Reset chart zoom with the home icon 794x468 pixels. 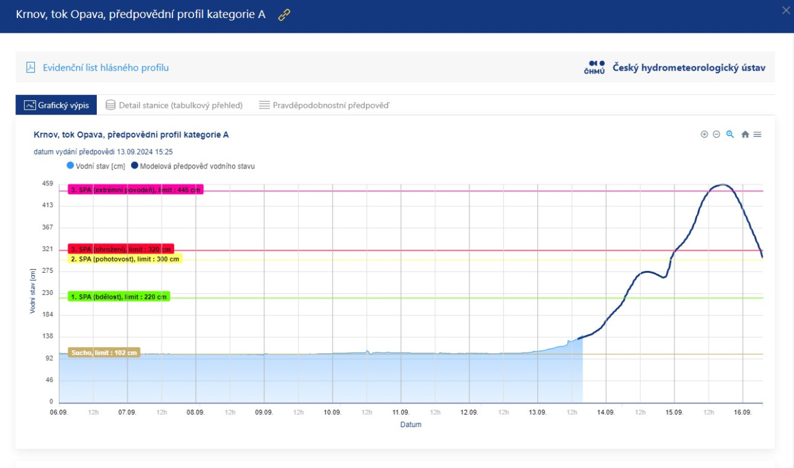pyautogui.click(x=745, y=135)
